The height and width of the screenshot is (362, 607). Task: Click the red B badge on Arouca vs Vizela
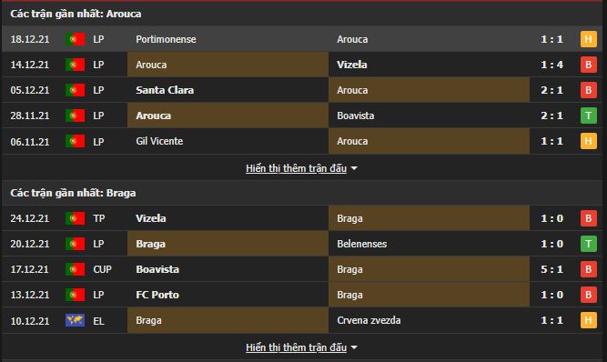point(588,65)
